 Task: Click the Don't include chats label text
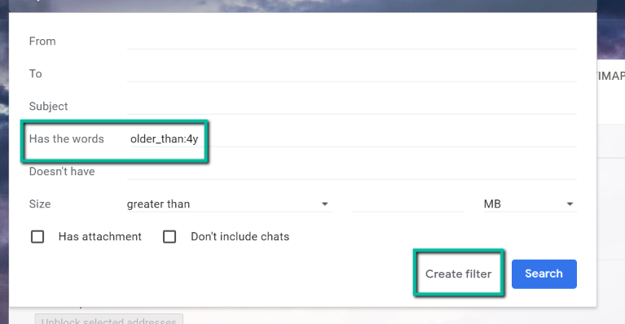click(x=240, y=236)
